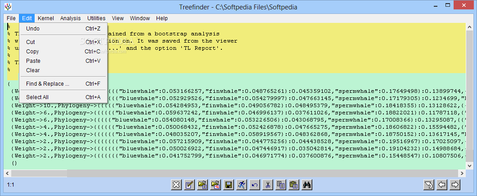
Task: Click the open folder with document icon
Action: tap(202, 185)
